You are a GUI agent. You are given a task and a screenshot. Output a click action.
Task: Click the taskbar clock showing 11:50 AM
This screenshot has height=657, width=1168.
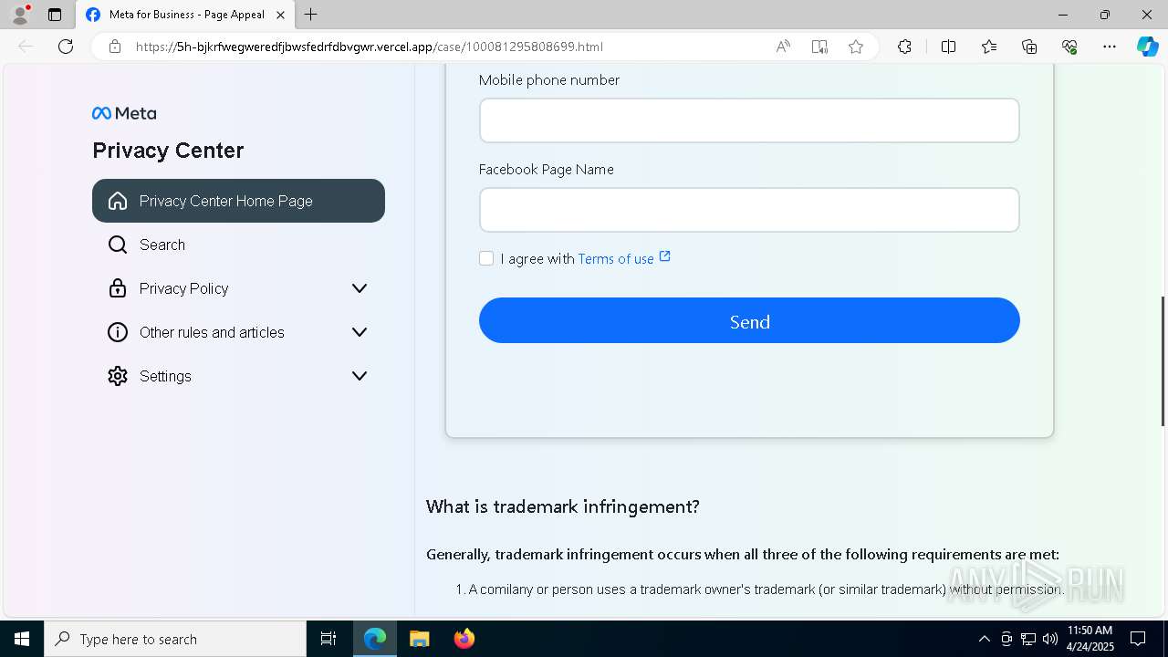(x=1090, y=639)
